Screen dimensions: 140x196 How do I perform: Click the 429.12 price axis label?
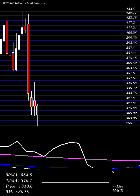tap(131, 13)
